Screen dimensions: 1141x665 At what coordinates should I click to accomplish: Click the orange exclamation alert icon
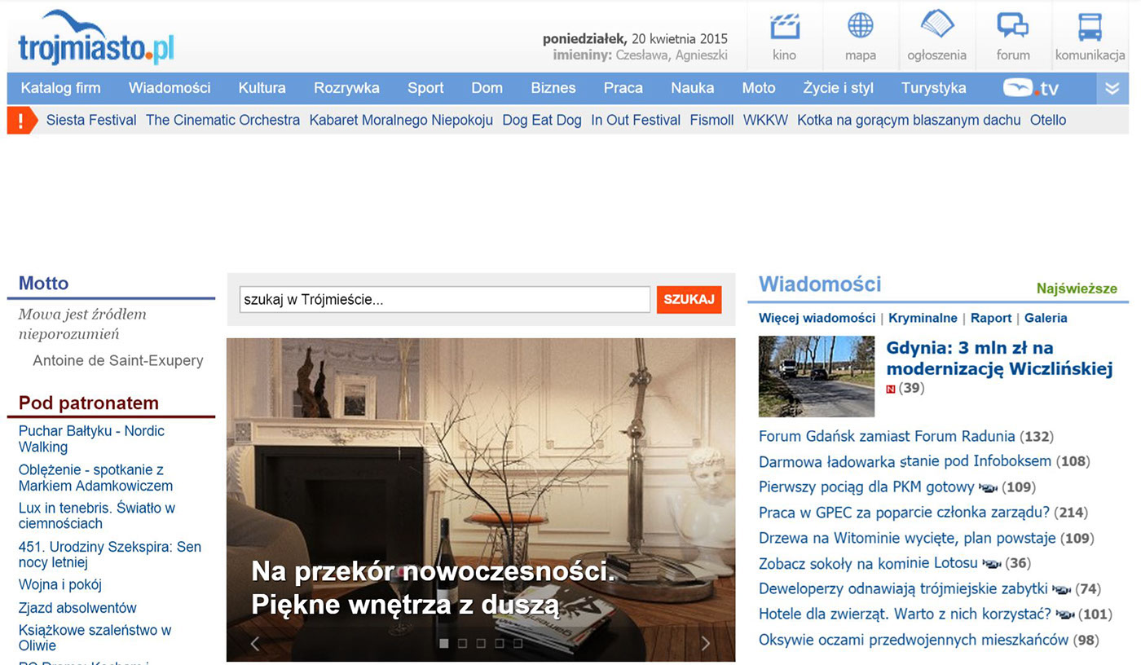click(x=22, y=121)
